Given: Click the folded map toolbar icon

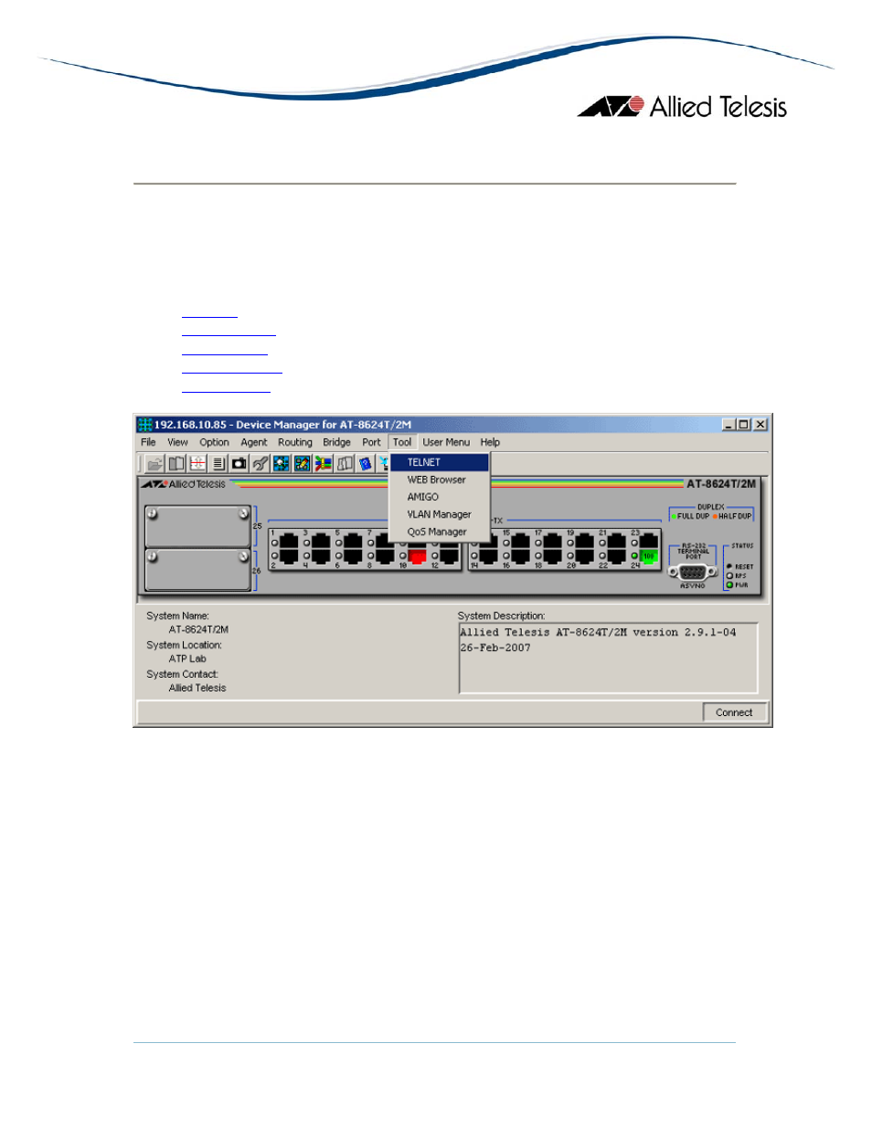Looking at the screenshot, I should pyautogui.click(x=345, y=464).
